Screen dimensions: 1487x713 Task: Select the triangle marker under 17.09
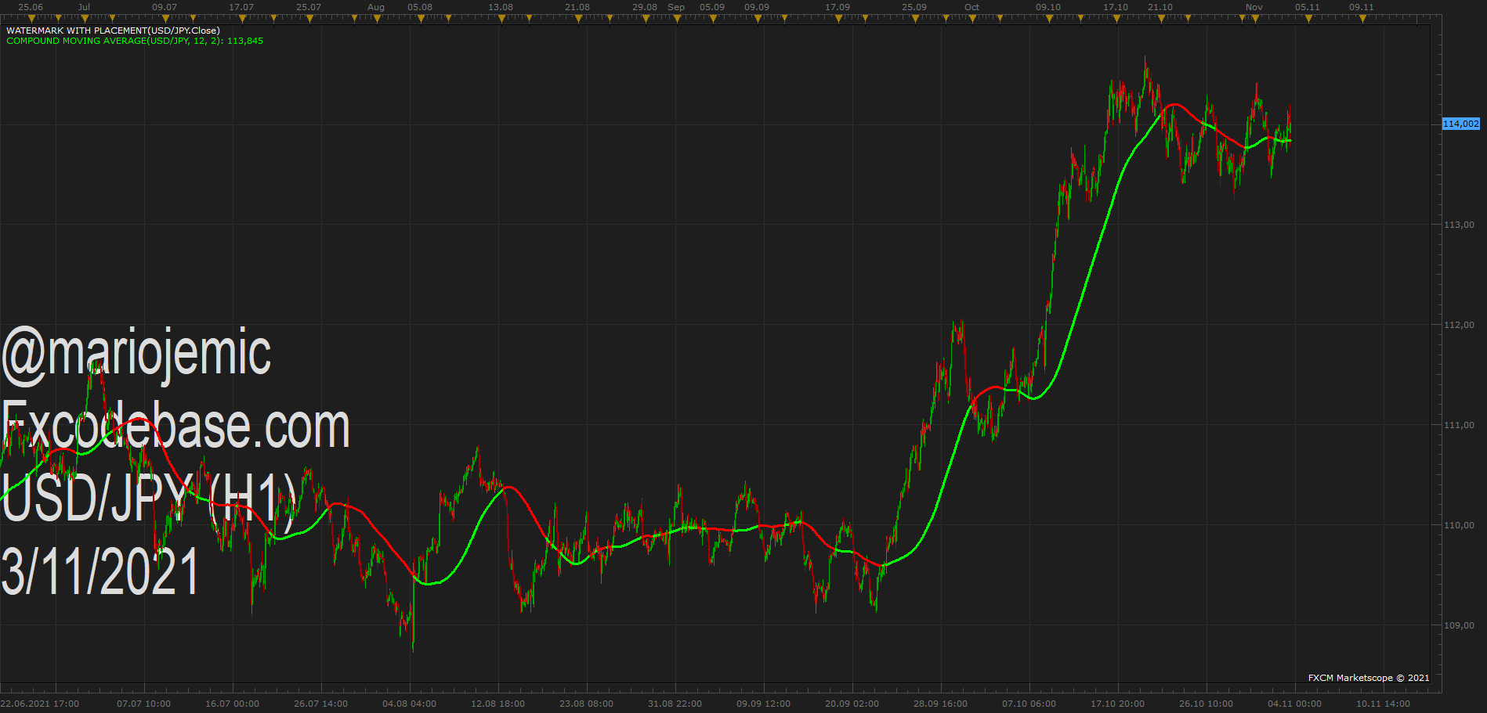coord(838,19)
